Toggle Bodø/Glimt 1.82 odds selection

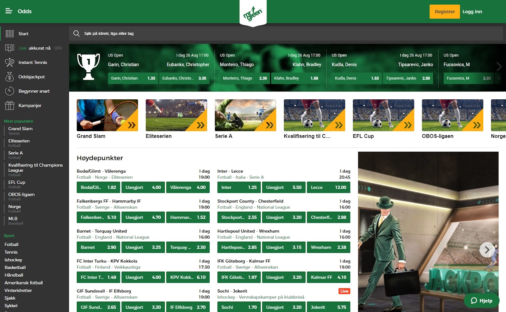pos(98,187)
